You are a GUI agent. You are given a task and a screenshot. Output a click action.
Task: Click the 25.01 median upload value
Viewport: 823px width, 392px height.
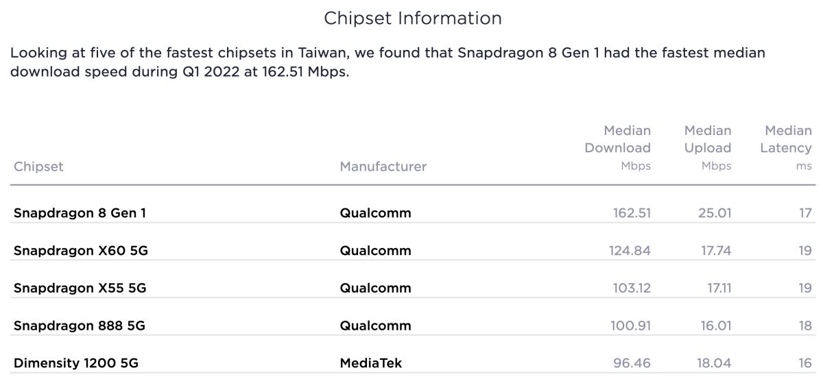(x=713, y=213)
